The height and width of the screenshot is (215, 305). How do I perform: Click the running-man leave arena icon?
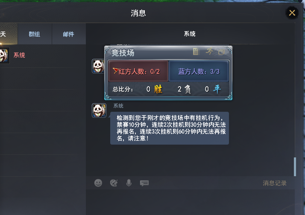click(209, 51)
